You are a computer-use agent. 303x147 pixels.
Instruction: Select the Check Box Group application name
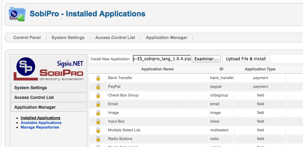tap(123, 95)
